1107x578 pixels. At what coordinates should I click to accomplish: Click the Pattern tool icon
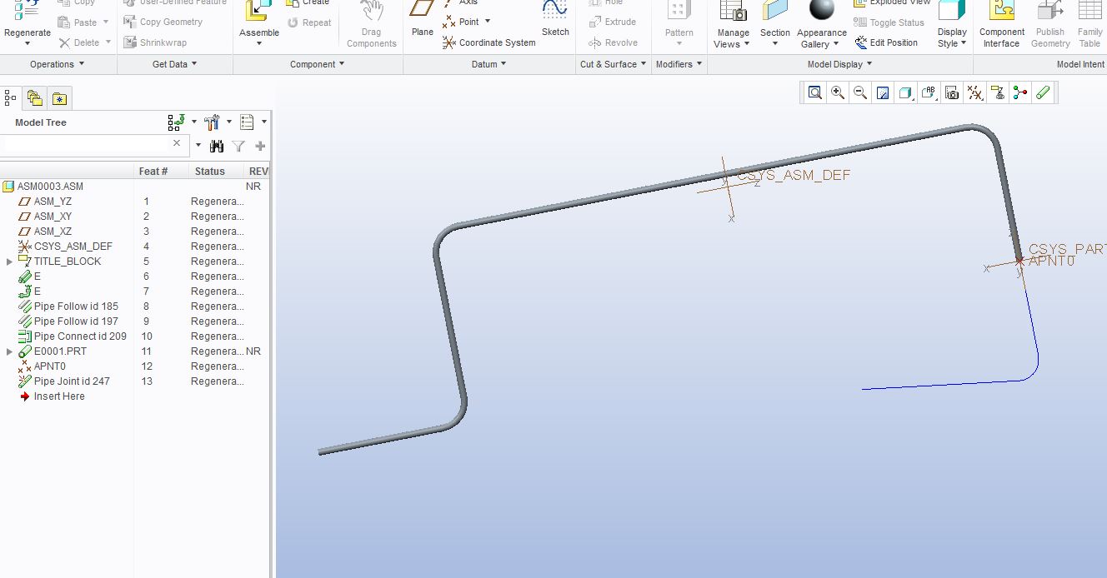pyautogui.click(x=679, y=11)
